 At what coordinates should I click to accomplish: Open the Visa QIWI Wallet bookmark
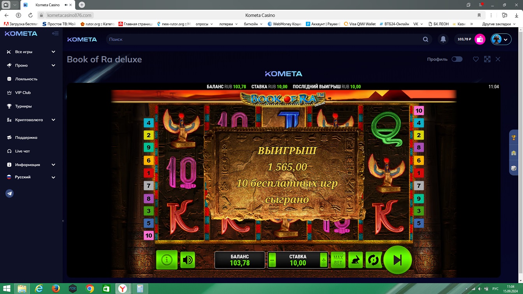(x=360, y=24)
